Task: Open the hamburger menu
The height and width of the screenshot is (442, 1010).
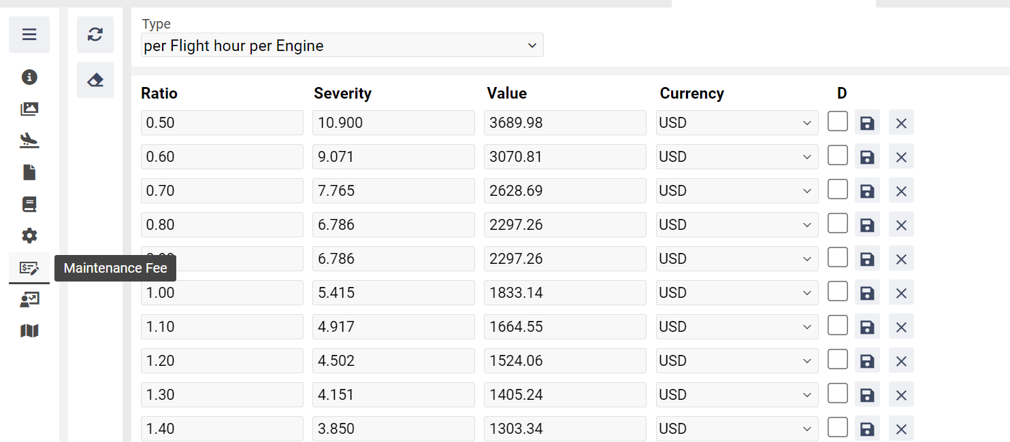Action: tap(29, 35)
